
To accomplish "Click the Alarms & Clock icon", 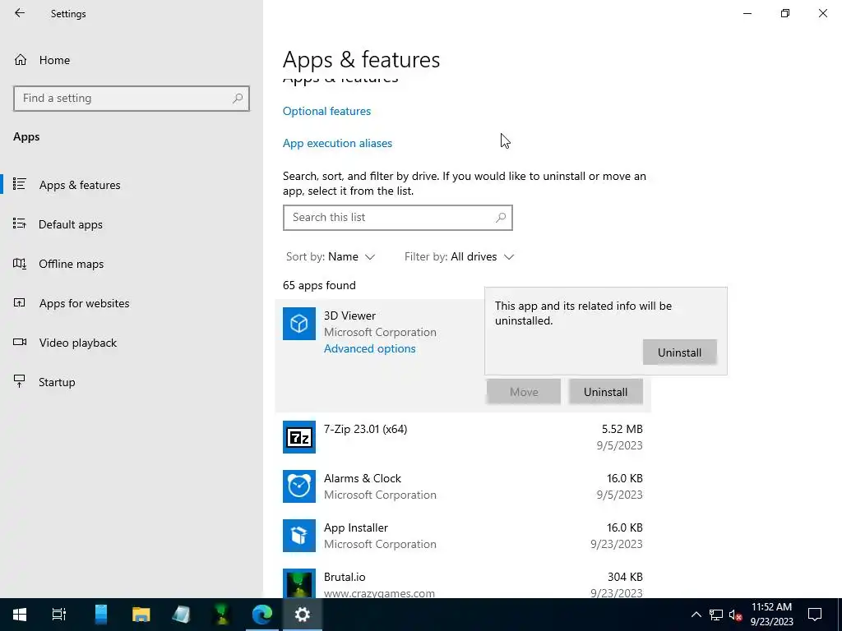I will coord(299,486).
